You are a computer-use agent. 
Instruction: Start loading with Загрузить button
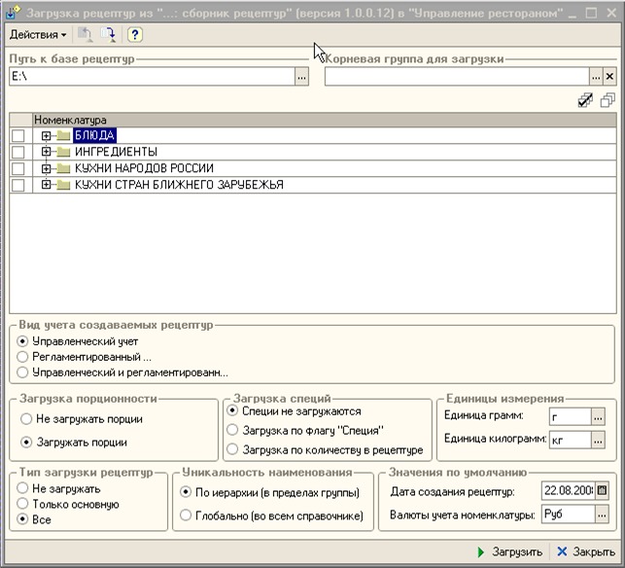pyautogui.click(x=509, y=551)
